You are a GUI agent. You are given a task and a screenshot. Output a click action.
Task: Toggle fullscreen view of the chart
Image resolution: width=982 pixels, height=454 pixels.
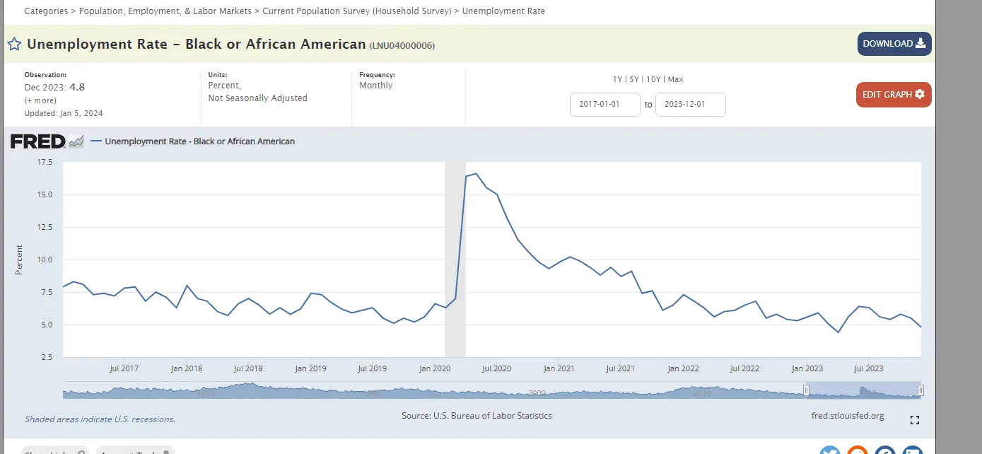pyautogui.click(x=915, y=420)
